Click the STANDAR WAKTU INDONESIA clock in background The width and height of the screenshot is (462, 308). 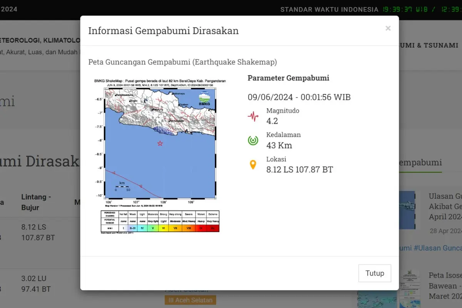point(371,9)
